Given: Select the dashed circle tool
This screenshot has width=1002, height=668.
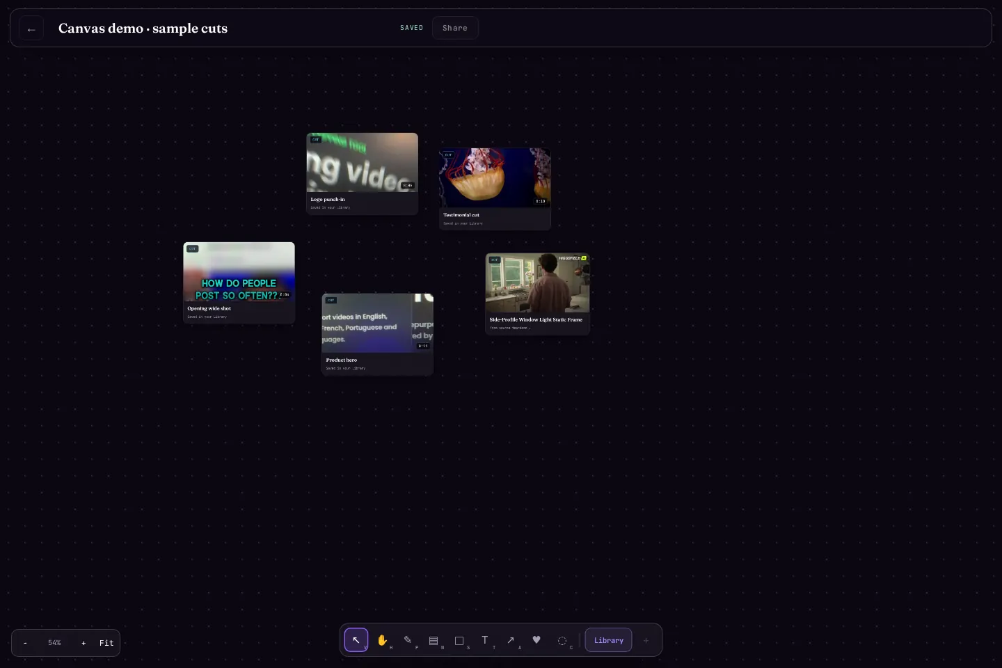Looking at the screenshot, I should tap(562, 640).
